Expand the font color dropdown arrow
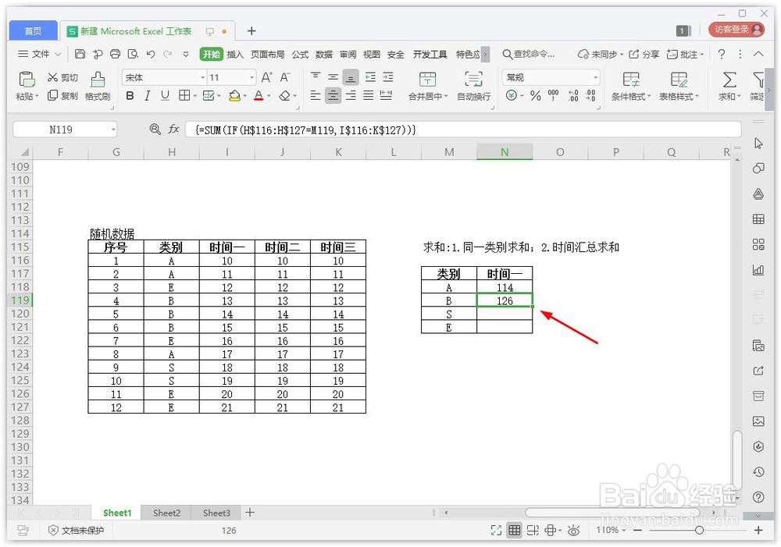781x547 pixels. coord(269,95)
